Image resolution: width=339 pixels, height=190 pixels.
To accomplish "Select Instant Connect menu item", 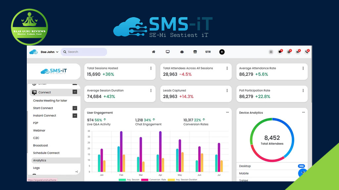I will (x=45, y=116).
